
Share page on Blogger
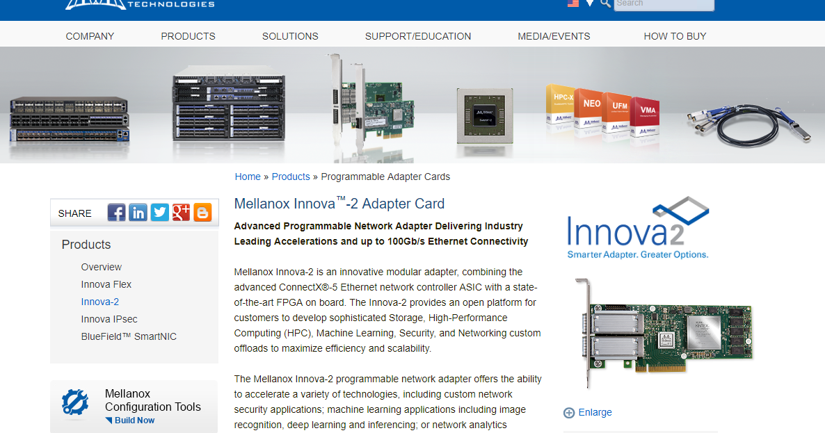(x=202, y=212)
